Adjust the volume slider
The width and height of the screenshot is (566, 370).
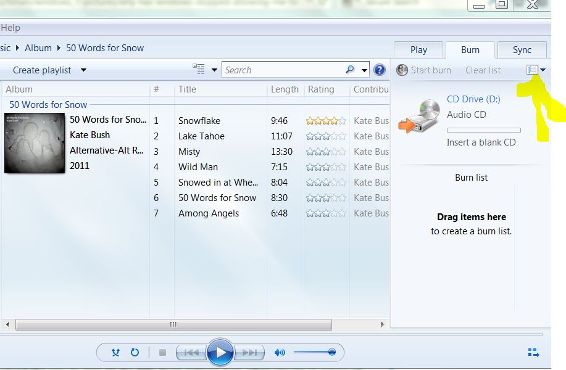(x=315, y=352)
